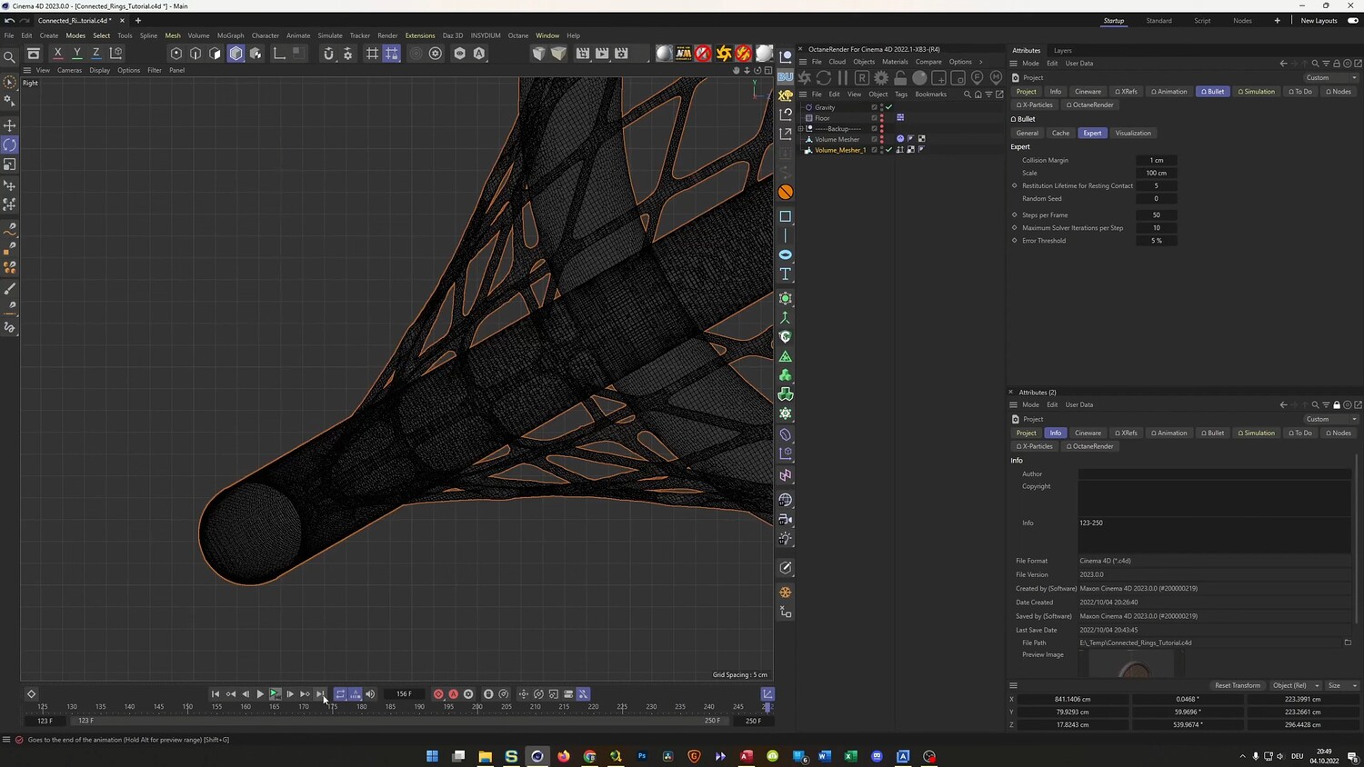Play the animation forward

[260, 694]
